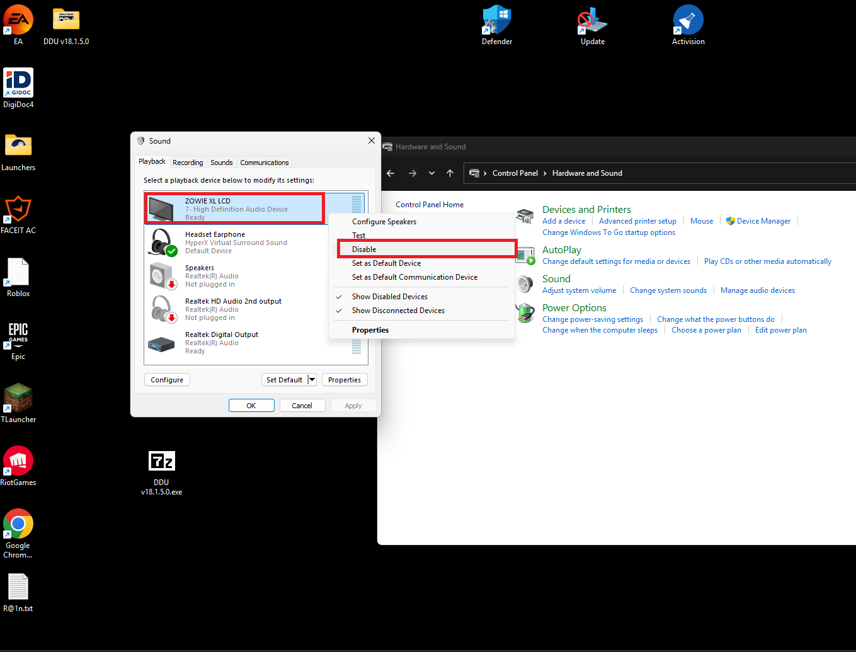Select the Realtek Digital Output device
The width and height of the screenshot is (856, 652).
254,343
